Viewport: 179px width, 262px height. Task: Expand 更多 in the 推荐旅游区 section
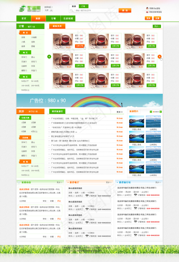(120, 112)
